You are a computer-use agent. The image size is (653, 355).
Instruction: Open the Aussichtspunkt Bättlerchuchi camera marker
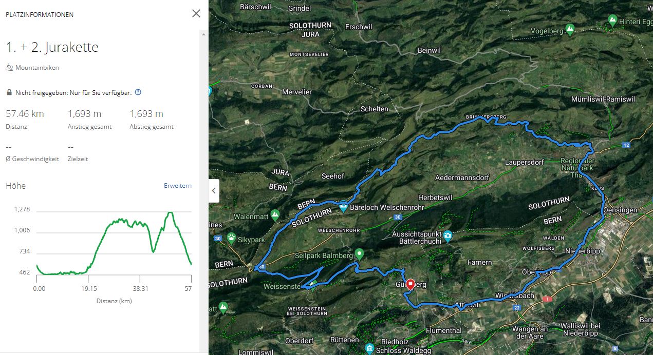(448, 235)
